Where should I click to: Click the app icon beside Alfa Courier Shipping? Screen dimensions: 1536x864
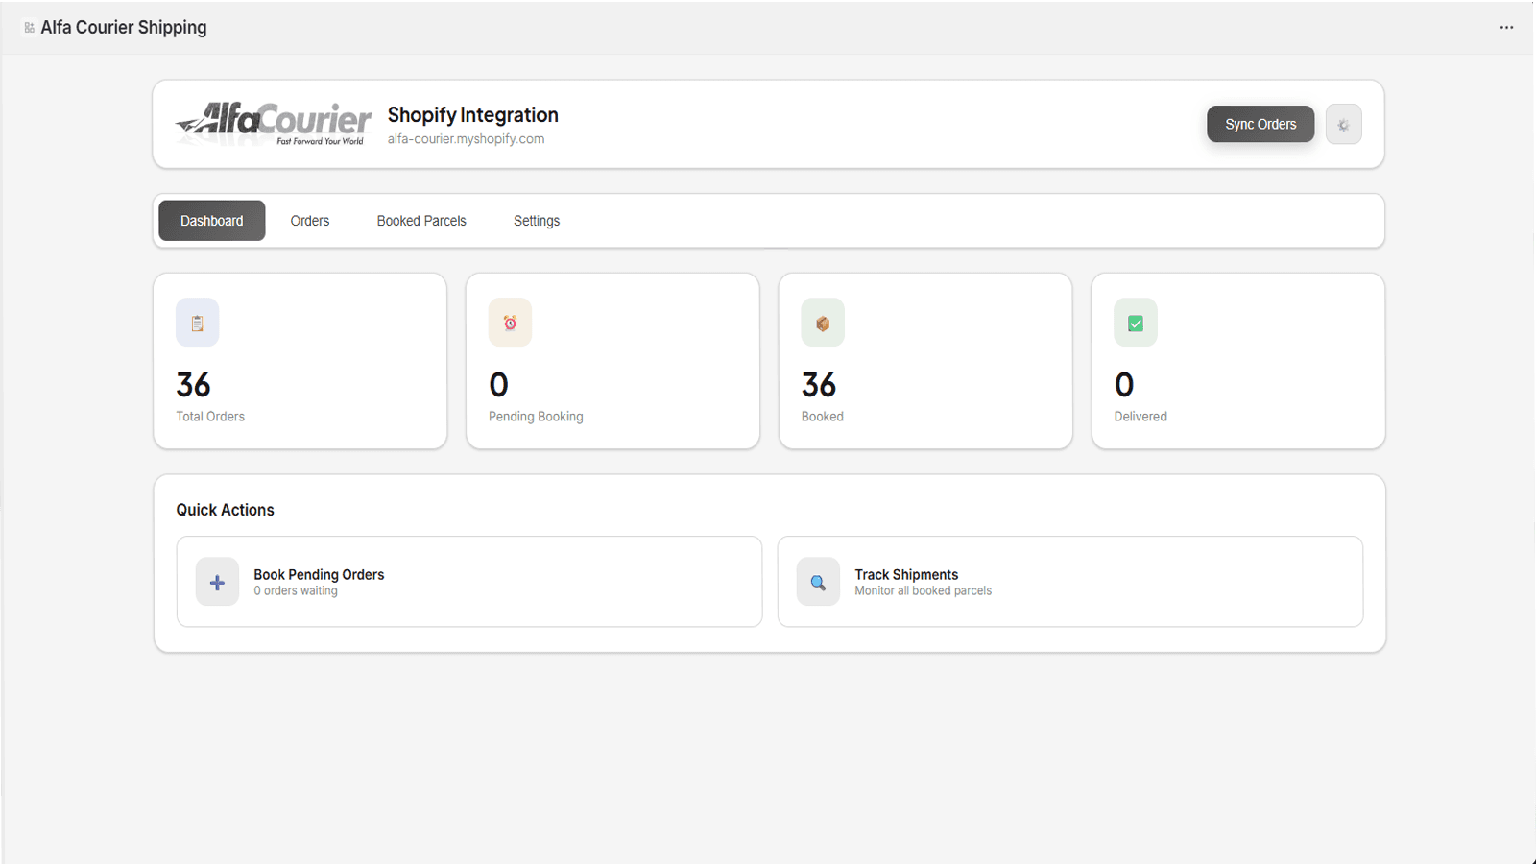[x=29, y=28]
